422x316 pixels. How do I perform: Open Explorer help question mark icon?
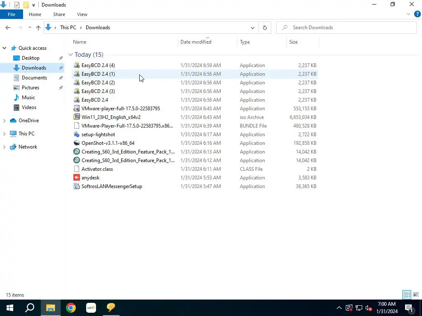(x=417, y=14)
